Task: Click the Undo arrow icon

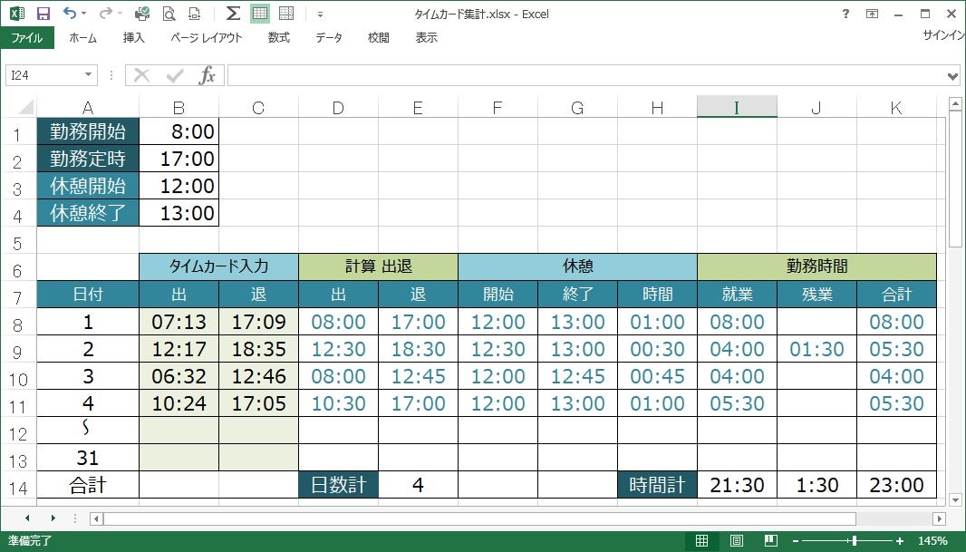Action: click(x=70, y=14)
